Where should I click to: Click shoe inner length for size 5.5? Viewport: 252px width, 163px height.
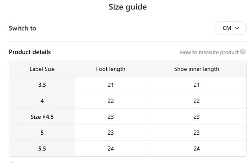pyautogui.click(x=196, y=148)
